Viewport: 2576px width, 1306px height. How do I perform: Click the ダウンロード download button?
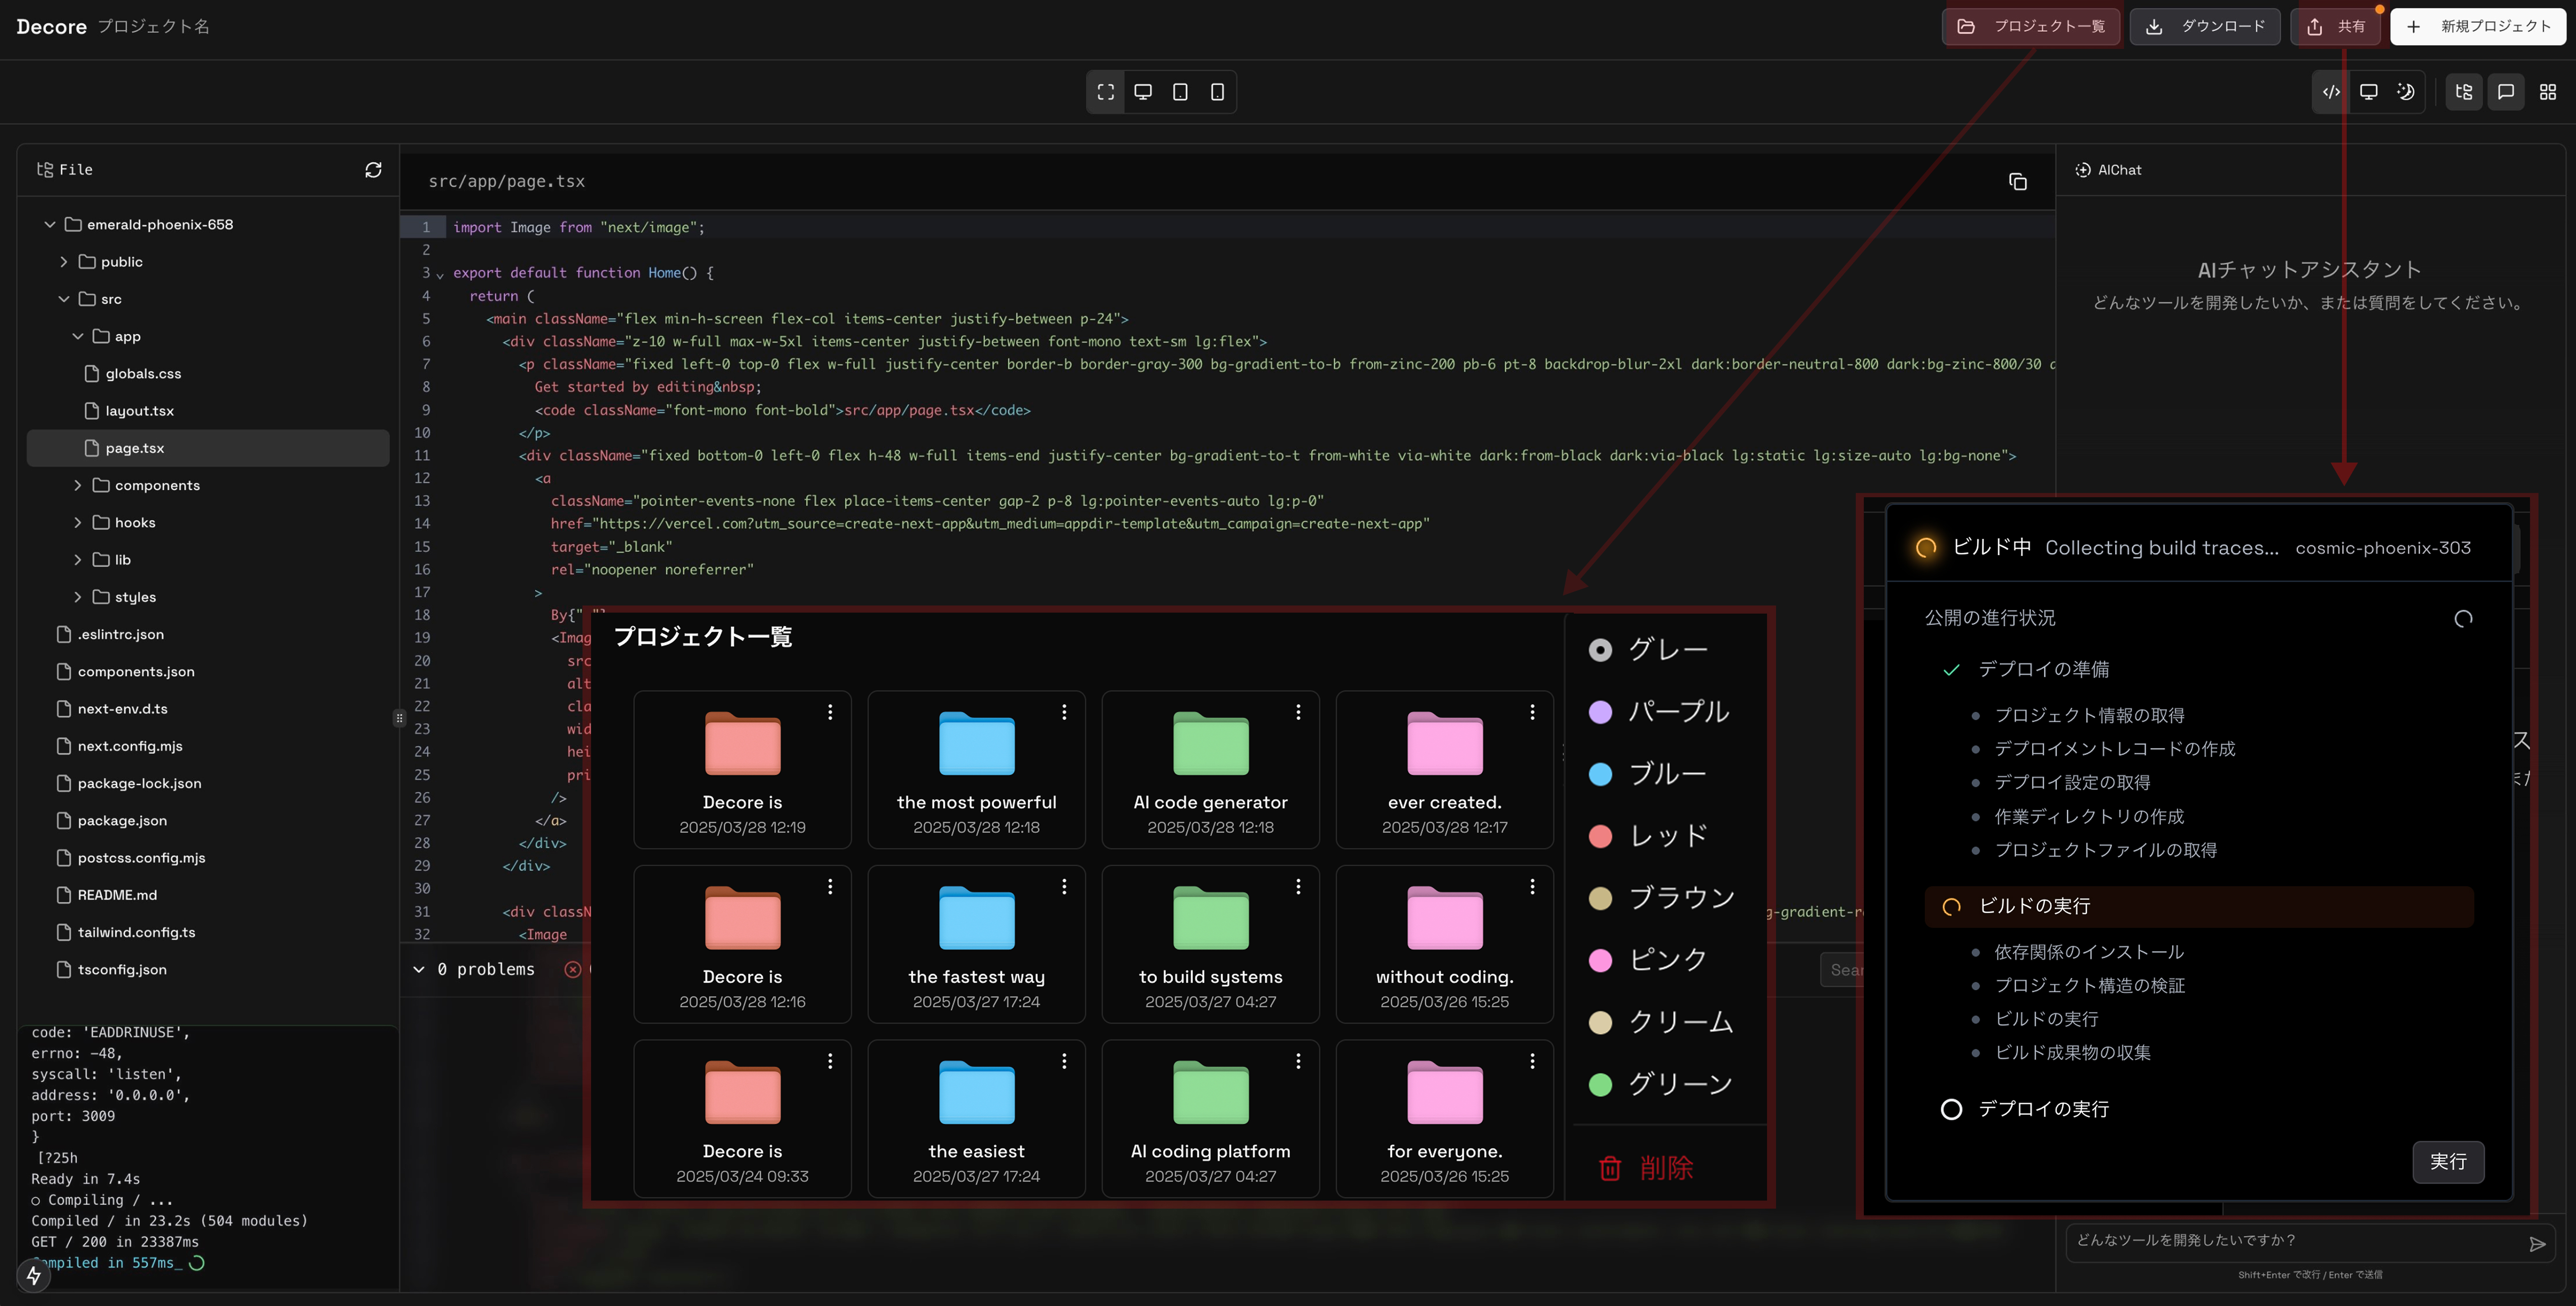(2205, 27)
